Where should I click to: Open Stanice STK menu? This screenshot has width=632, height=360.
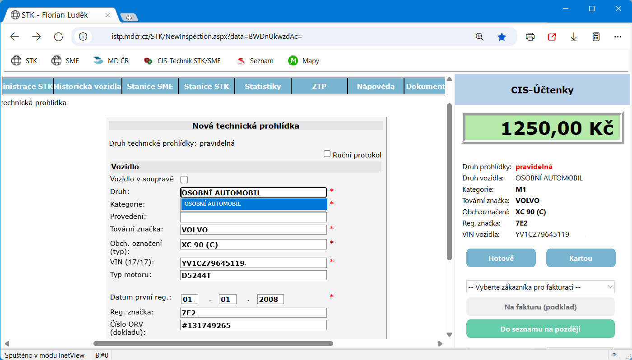[x=207, y=86]
